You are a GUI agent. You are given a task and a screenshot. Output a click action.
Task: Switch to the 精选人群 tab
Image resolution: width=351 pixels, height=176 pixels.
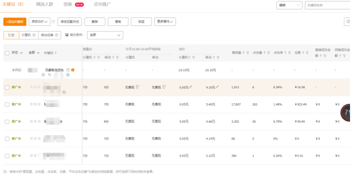pos(45,4)
